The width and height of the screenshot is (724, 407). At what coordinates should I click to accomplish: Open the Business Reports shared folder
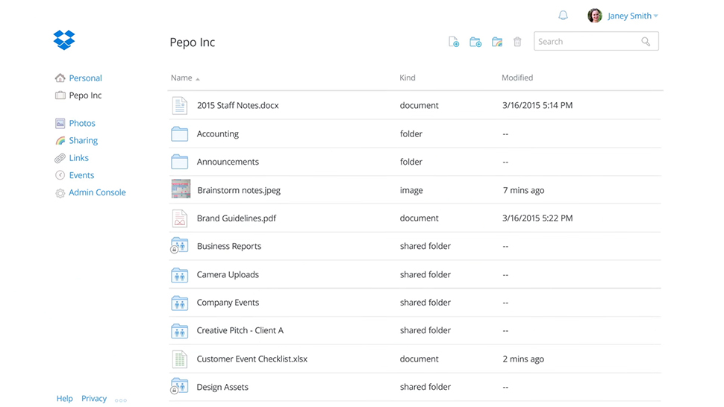point(229,246)
